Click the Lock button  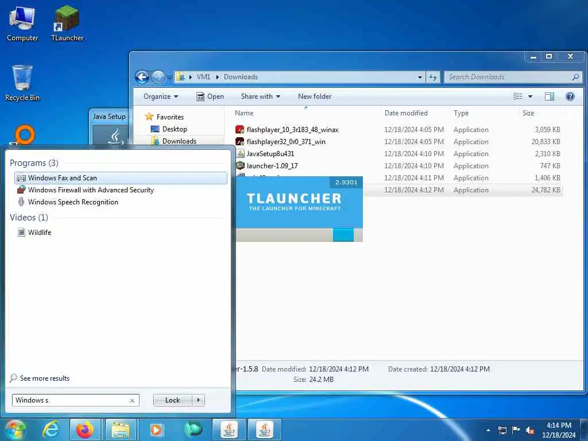point(172,400)
